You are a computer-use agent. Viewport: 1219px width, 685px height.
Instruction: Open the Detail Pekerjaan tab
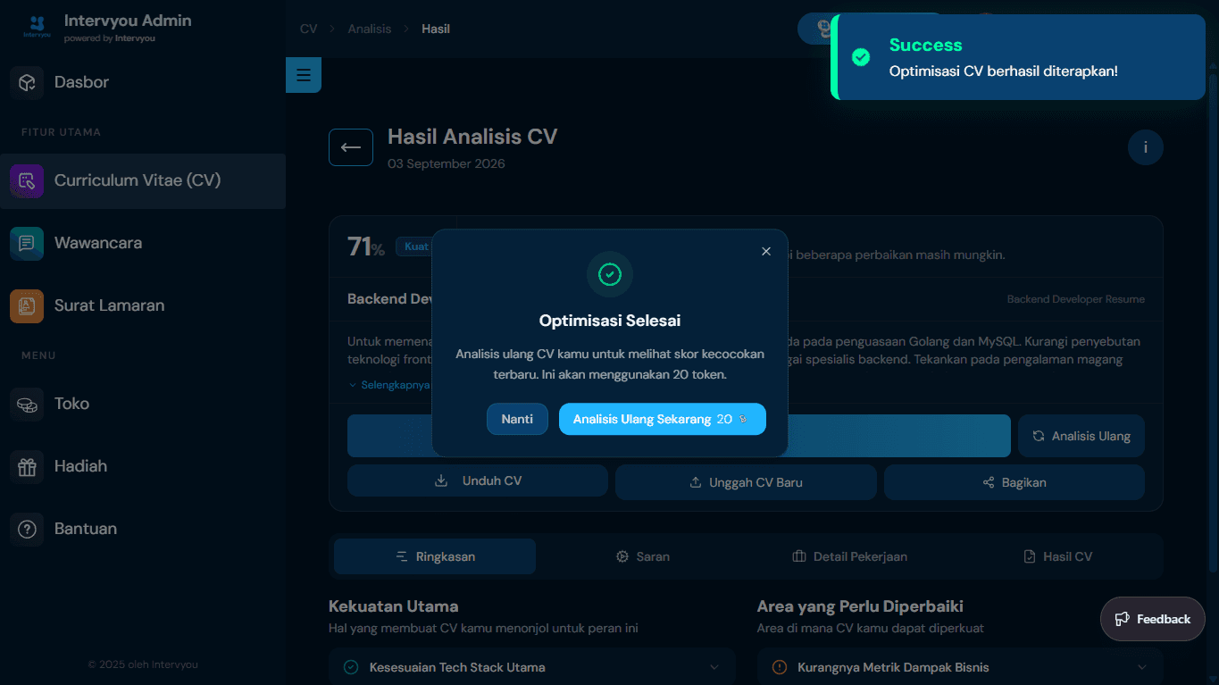[x=849, y=556]
